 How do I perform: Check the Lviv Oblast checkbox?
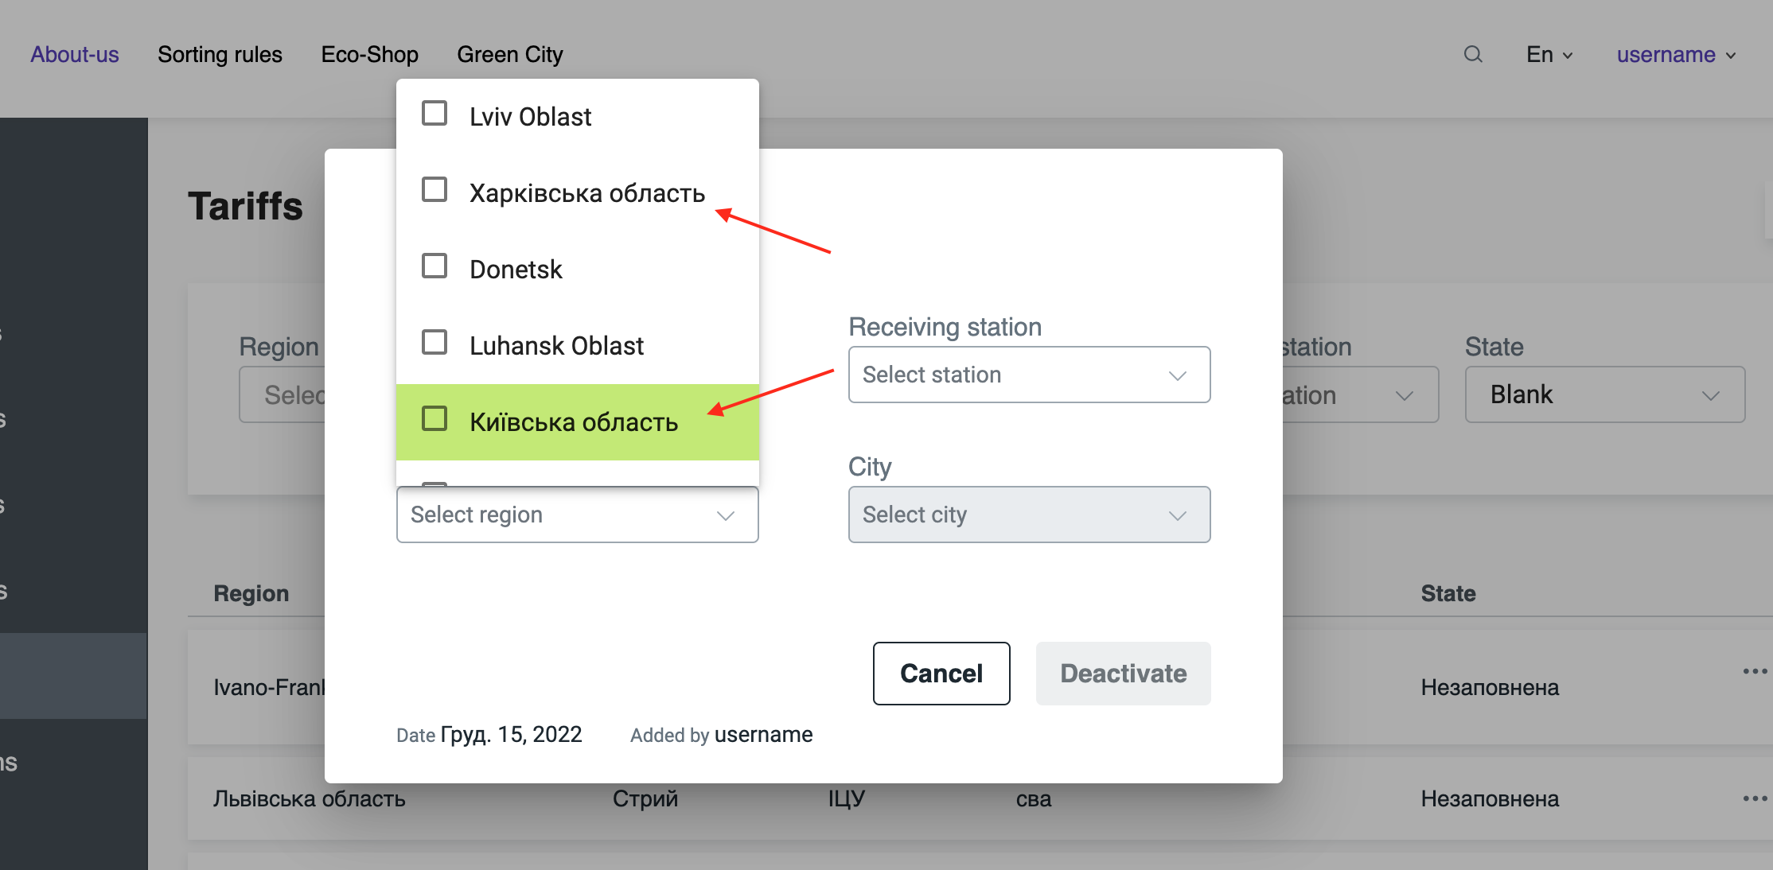434,113
